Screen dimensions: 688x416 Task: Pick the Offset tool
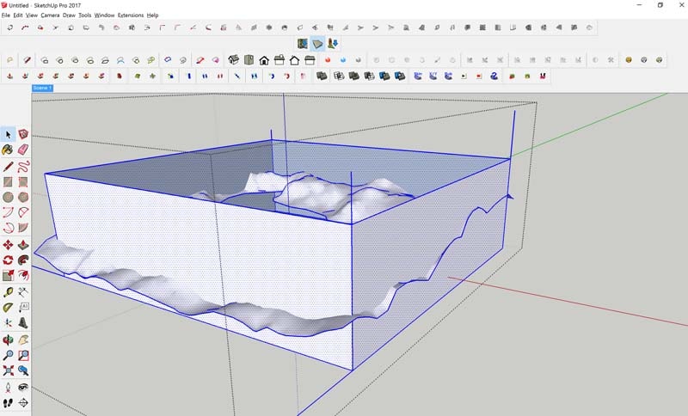pyautogui.click(x=23, y=275)
